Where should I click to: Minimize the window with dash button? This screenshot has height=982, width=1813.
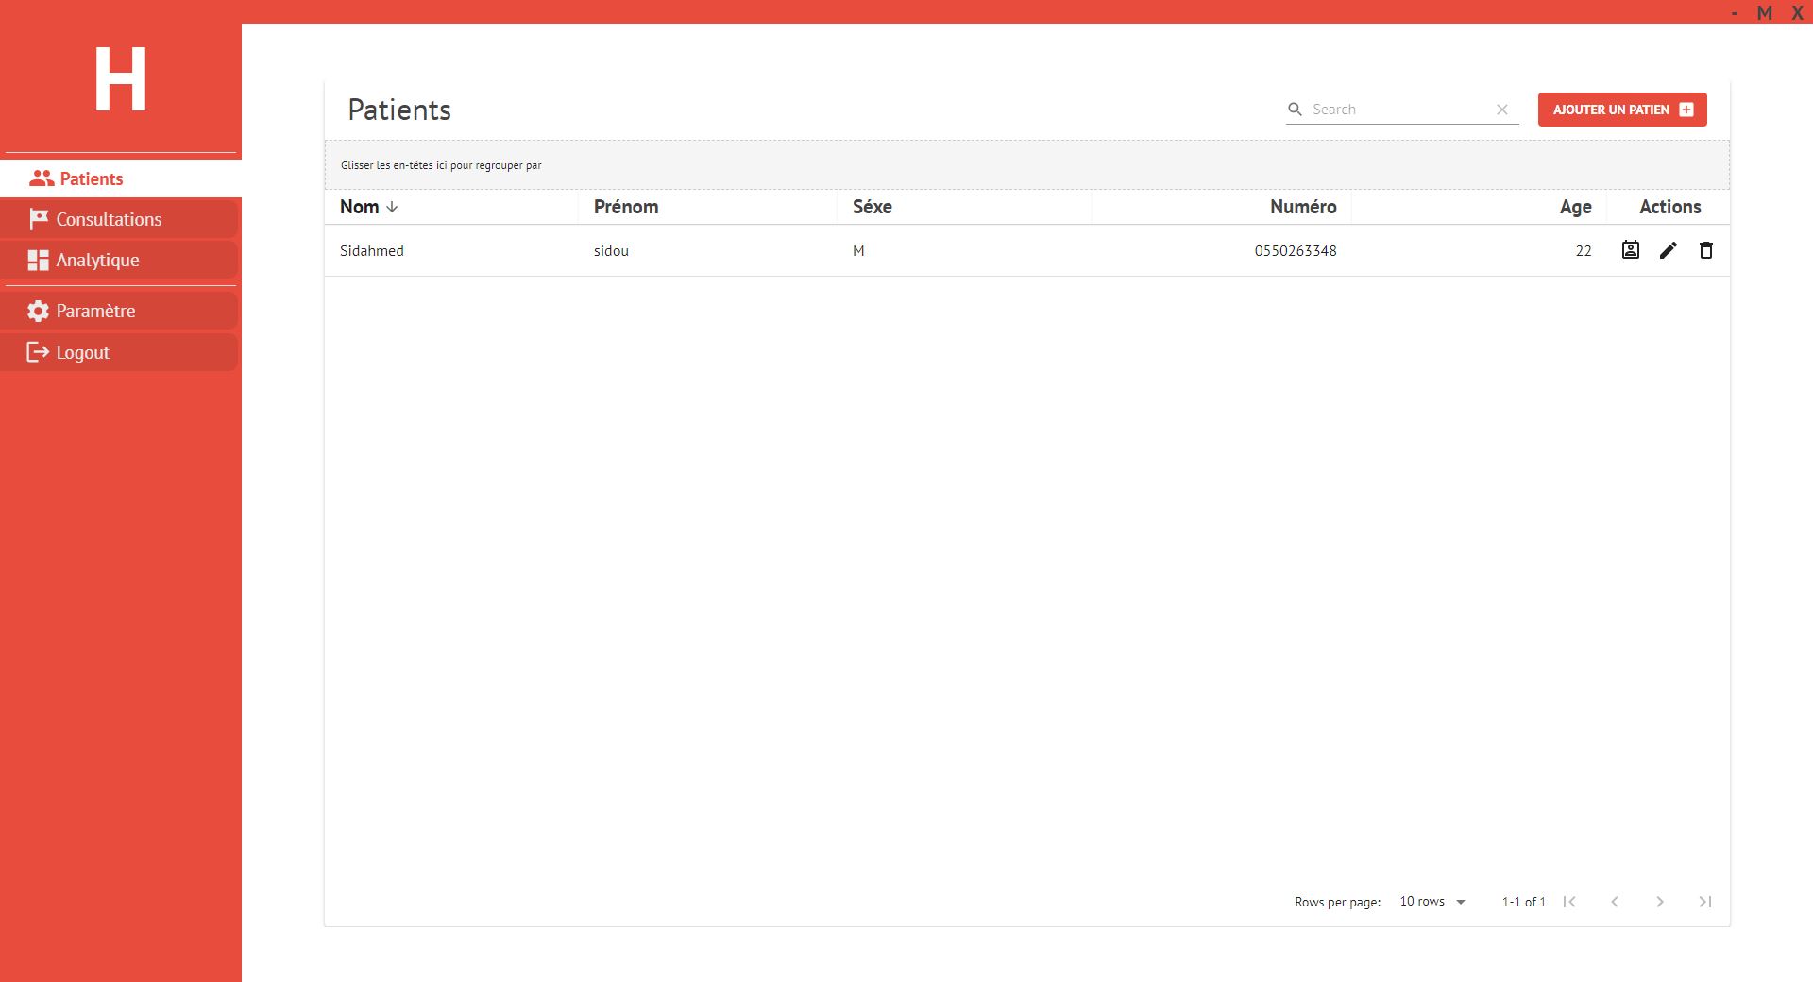1735,13
